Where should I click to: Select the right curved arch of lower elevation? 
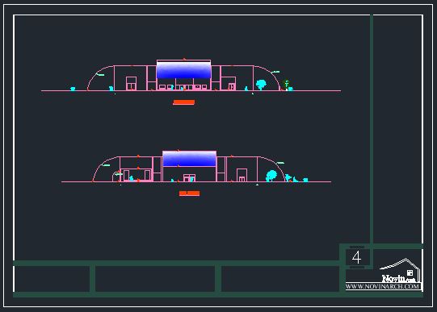coord(271,168)
